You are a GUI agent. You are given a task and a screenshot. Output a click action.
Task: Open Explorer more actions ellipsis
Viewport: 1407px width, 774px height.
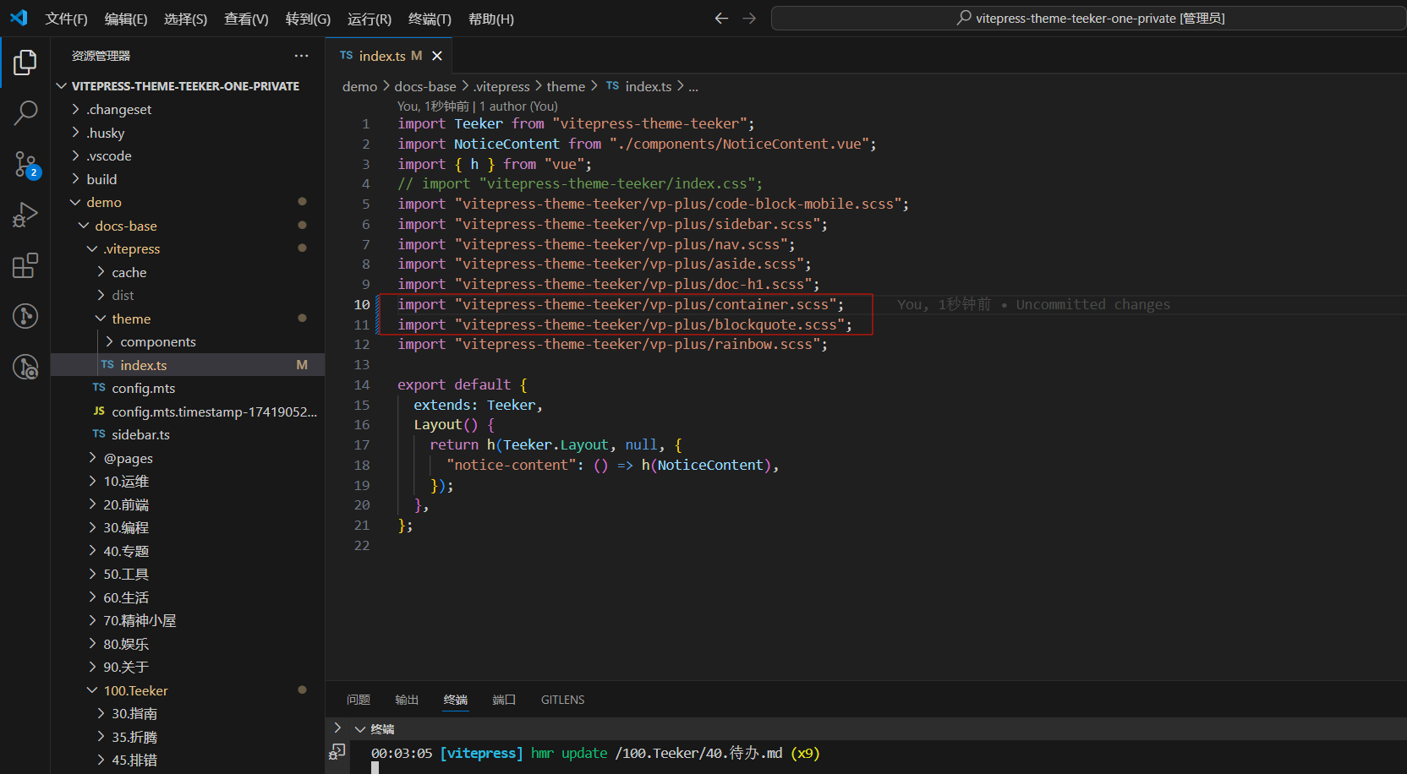(301, 56)
